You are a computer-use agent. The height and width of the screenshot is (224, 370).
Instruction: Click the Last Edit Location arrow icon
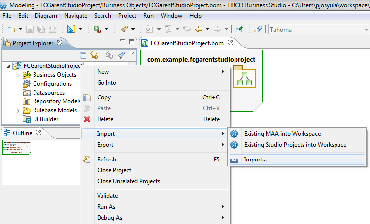[x=187, y=29]
